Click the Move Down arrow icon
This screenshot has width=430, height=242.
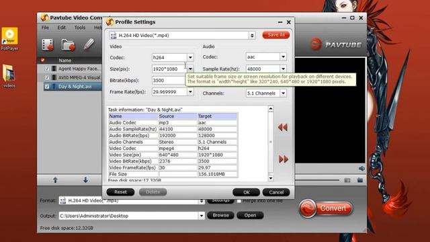(x=85, y=180)
